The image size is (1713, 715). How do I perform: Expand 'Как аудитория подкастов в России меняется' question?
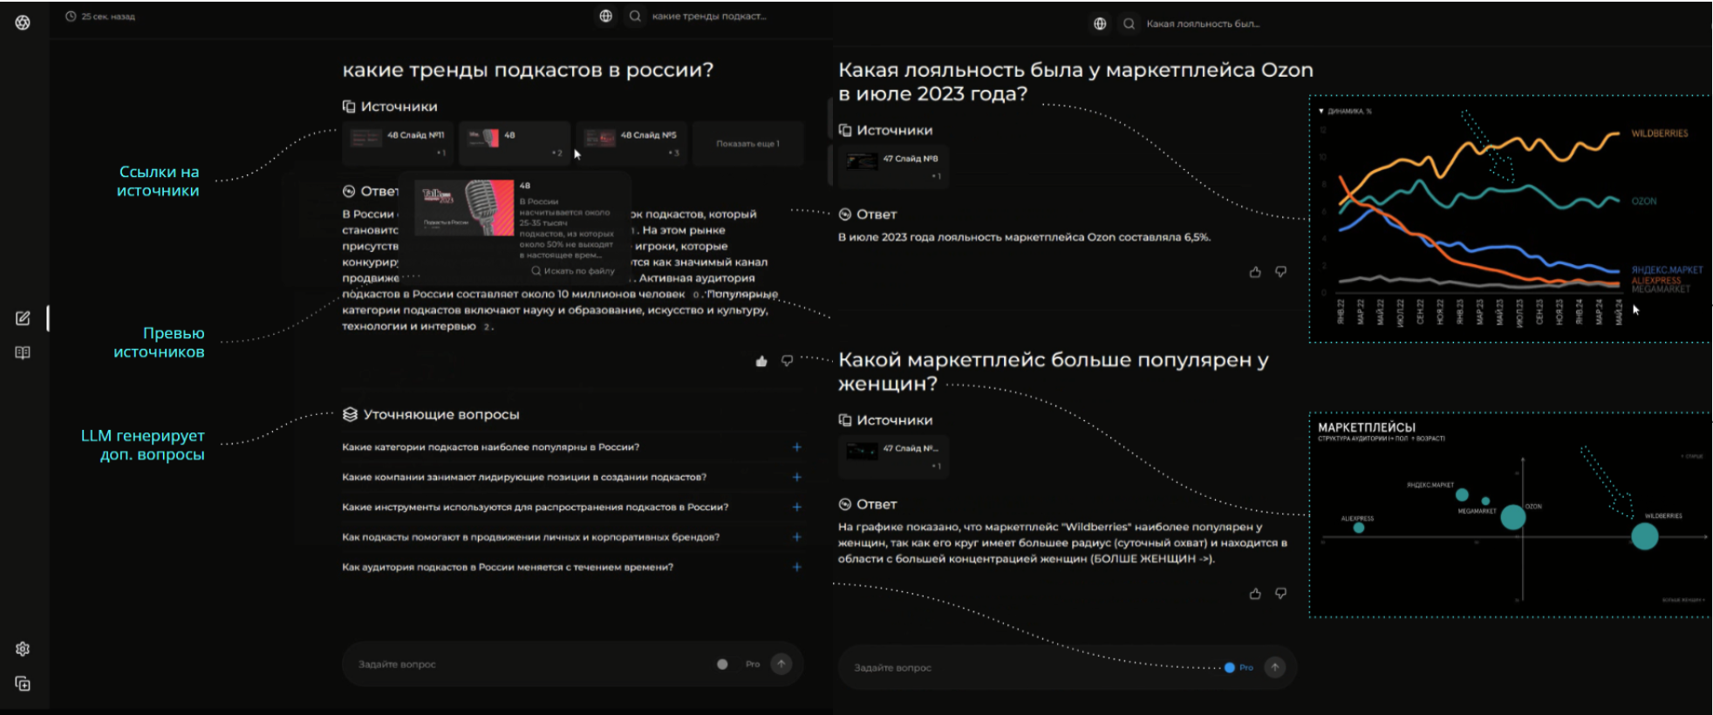click(x=571, y=567)
